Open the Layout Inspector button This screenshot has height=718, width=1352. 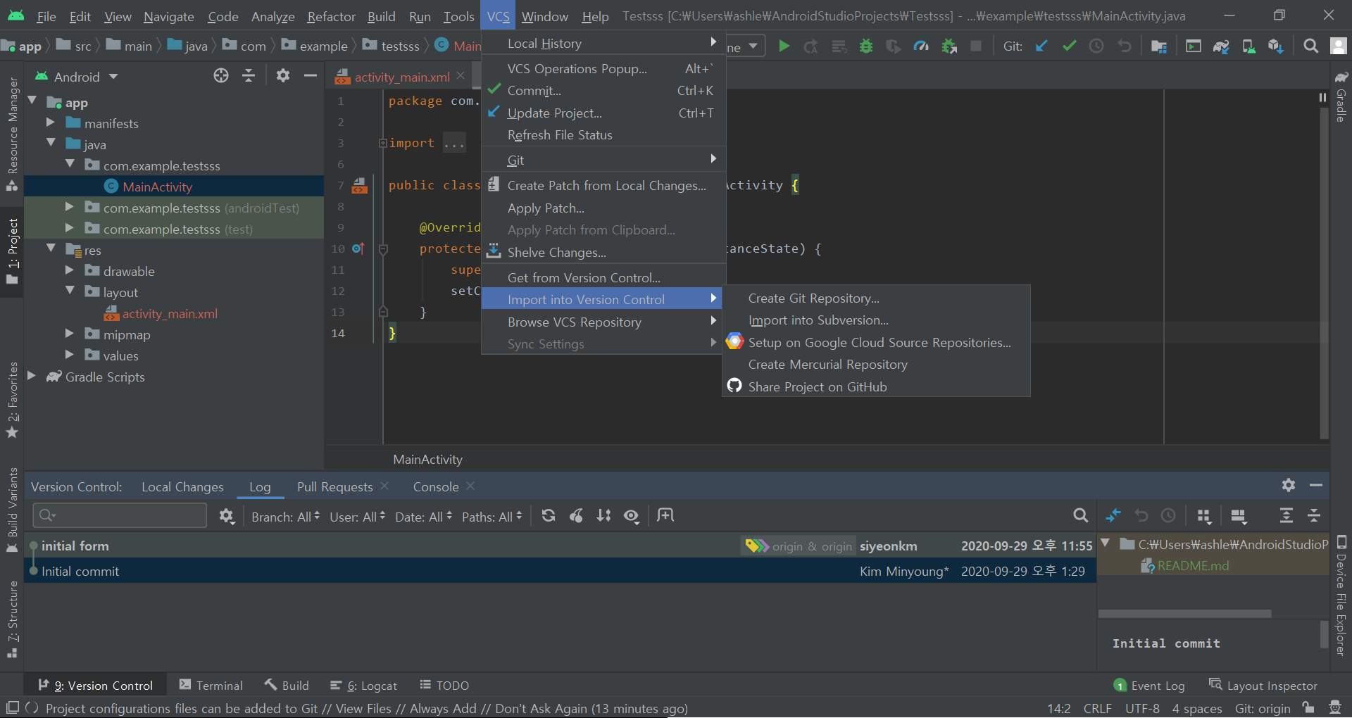click(x=1263, y=685)
